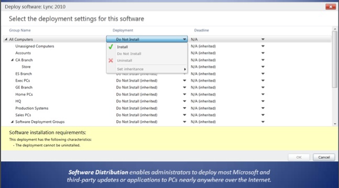Click the green checkmark Install icon
This screenshot has width=339, height=188.
[x=111, y=46]
